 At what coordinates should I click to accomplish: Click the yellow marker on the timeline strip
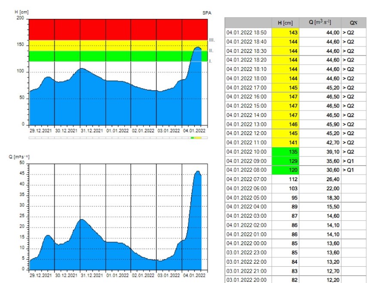click(198, 138)
